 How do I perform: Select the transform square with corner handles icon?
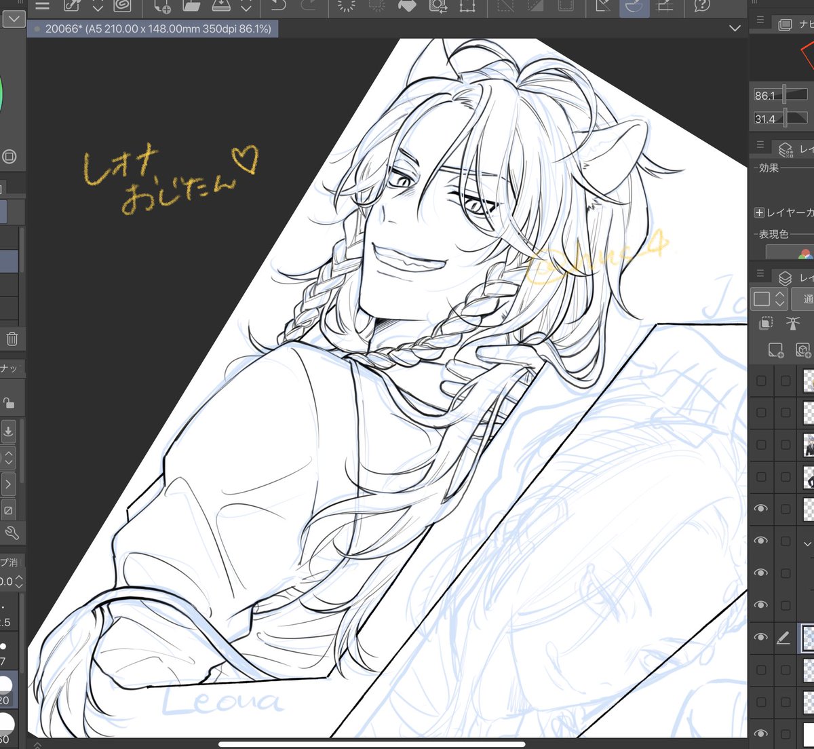(x=467, y=6)
